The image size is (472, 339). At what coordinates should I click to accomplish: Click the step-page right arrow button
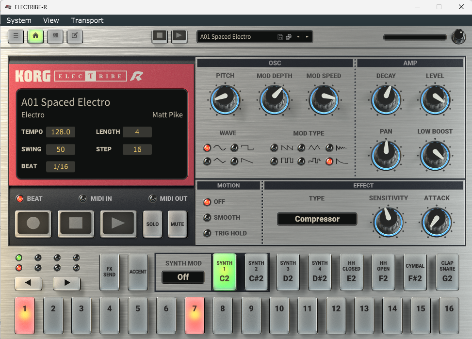(67, 283)
